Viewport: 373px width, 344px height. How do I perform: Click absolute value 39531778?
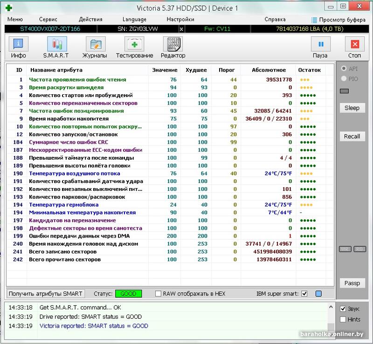(x=279, y=79)
